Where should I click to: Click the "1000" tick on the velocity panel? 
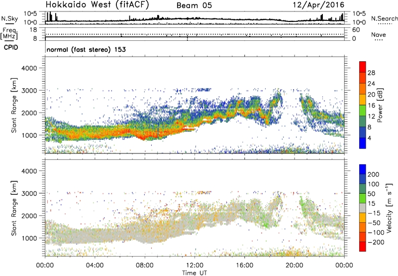click(x=29, y=238)
